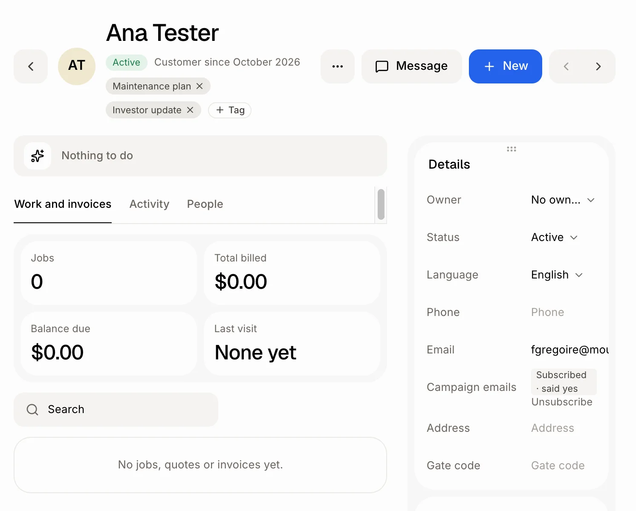636x511 pixels.
Task: Grab the Details card drag handle dots
Action: point(512,149)
